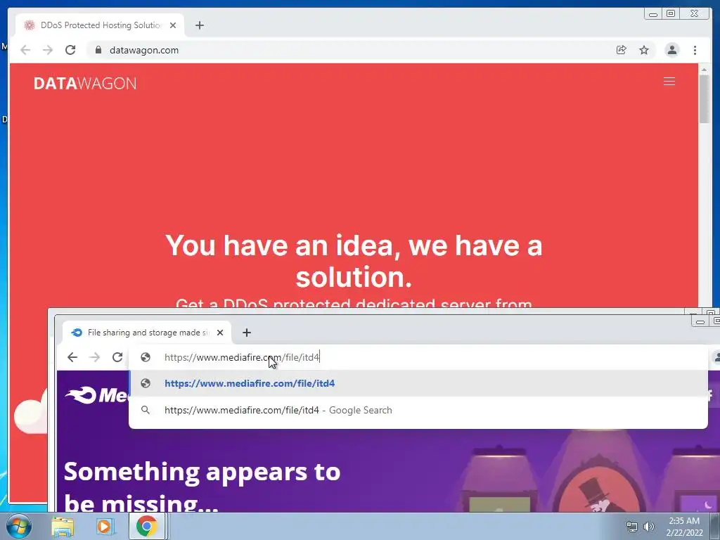Open the Windows Start menu

click(18, 526)
